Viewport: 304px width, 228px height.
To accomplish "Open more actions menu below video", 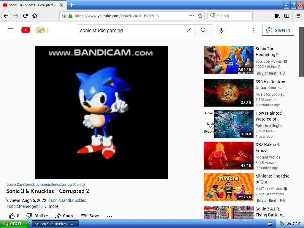I will (110, 216).
